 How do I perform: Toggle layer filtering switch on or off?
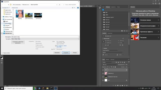[129, 62]
